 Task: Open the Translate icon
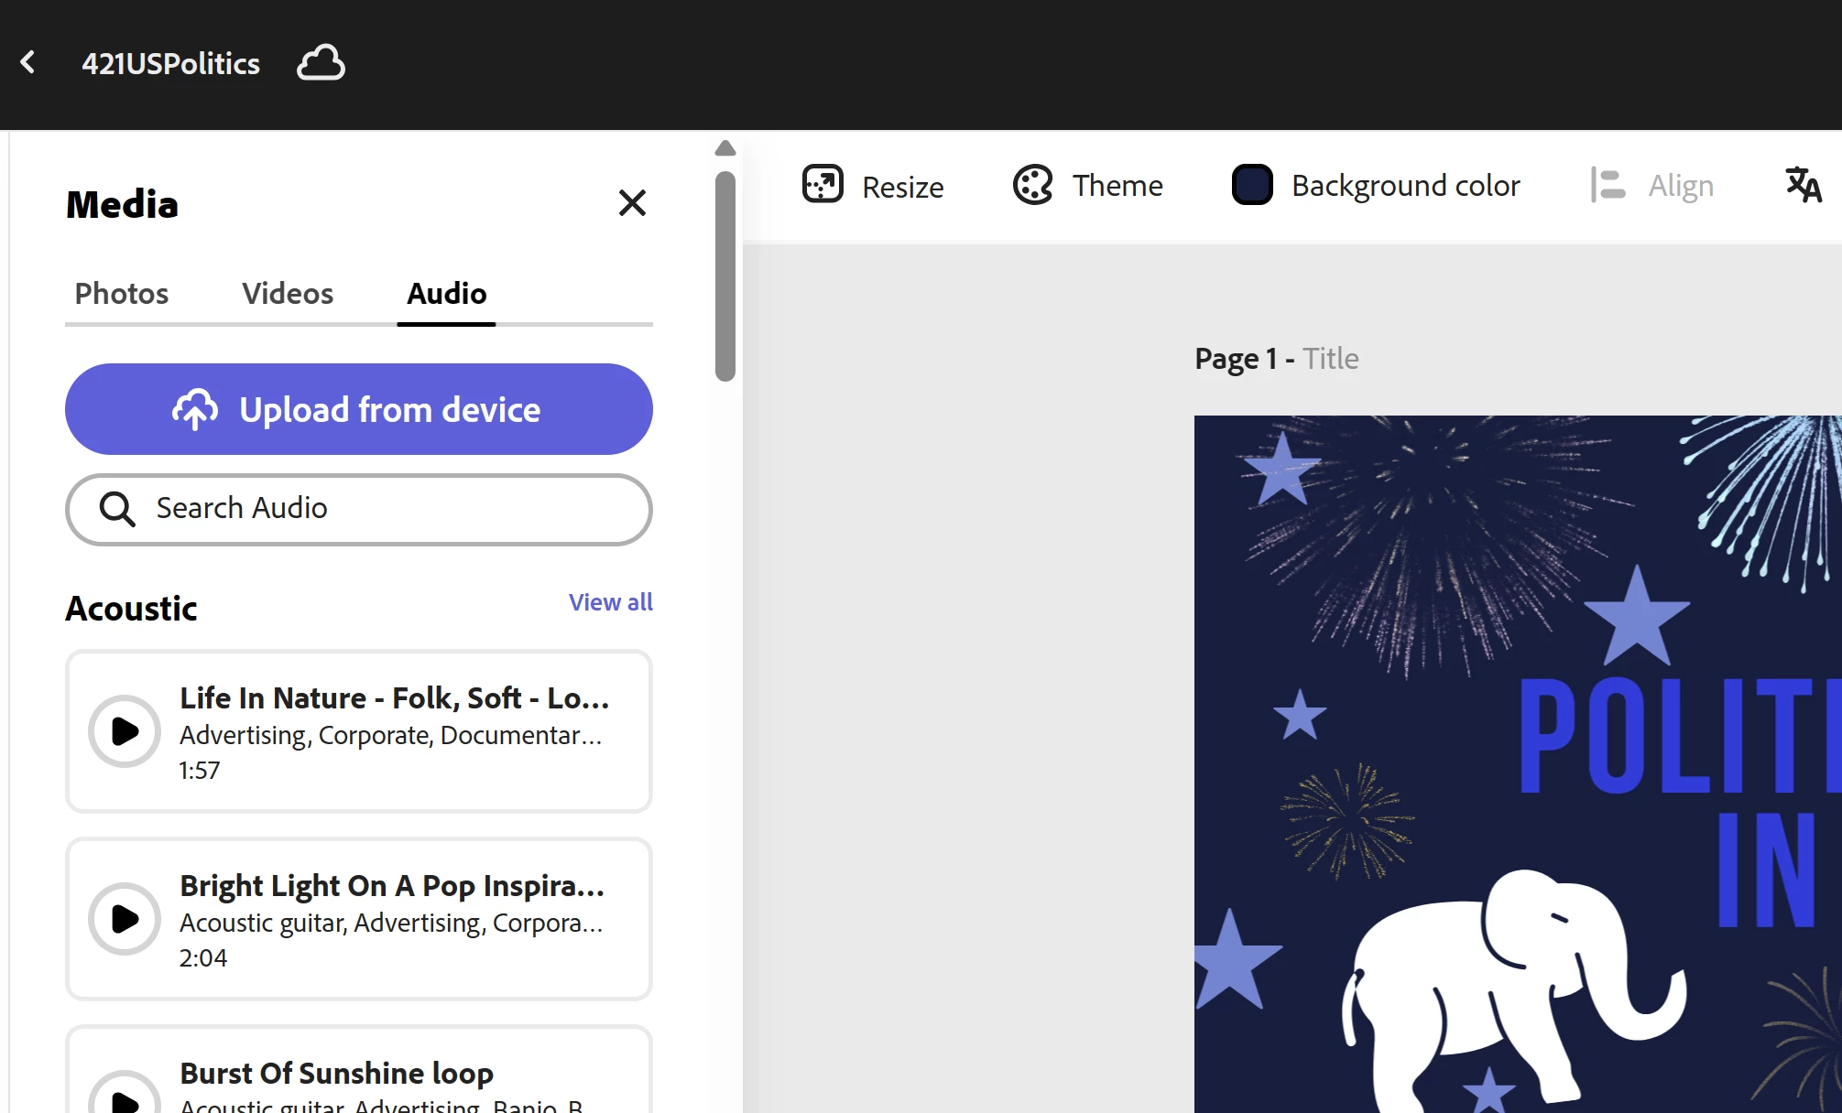tap(1803, 185)
